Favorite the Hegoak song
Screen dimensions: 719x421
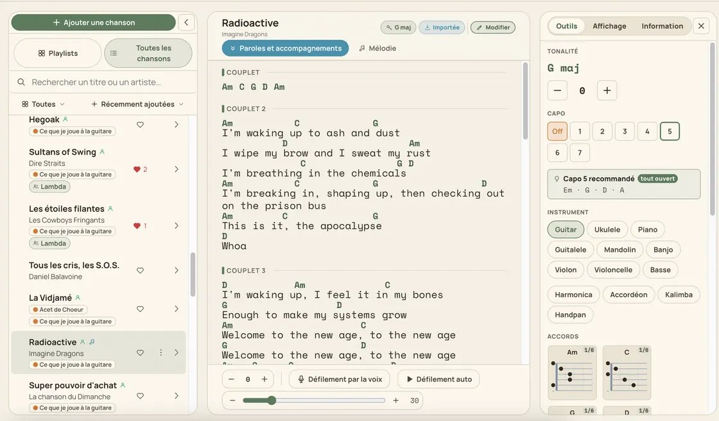(x=141, y=125)
